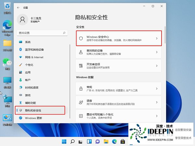Viewport: 195px width, 146px height.
Task: Expand 墨迹书写和键入个性化 chevron
Action: coord(157,116)
